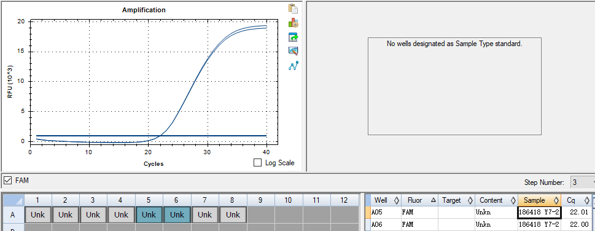Deselect highlighted well A6

tap(177, 214)
